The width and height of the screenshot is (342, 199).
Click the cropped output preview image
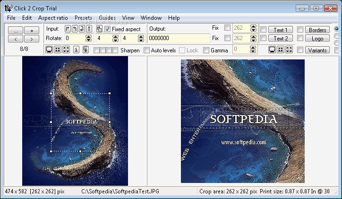coord(243,121)
